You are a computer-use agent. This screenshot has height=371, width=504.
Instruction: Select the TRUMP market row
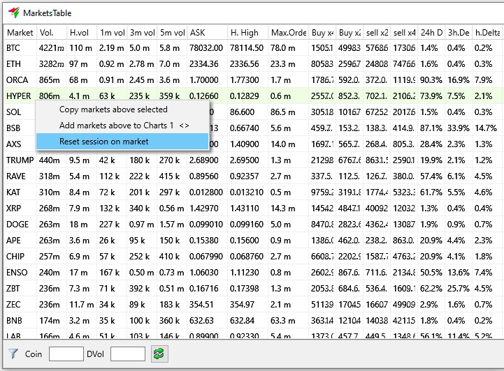[19, 160]
